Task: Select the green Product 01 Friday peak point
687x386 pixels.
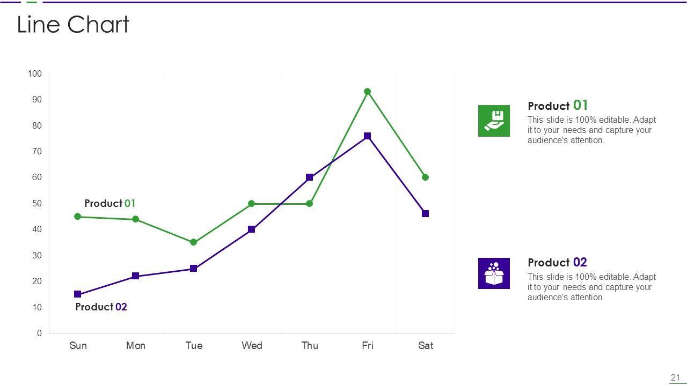Action: point(368,92)
